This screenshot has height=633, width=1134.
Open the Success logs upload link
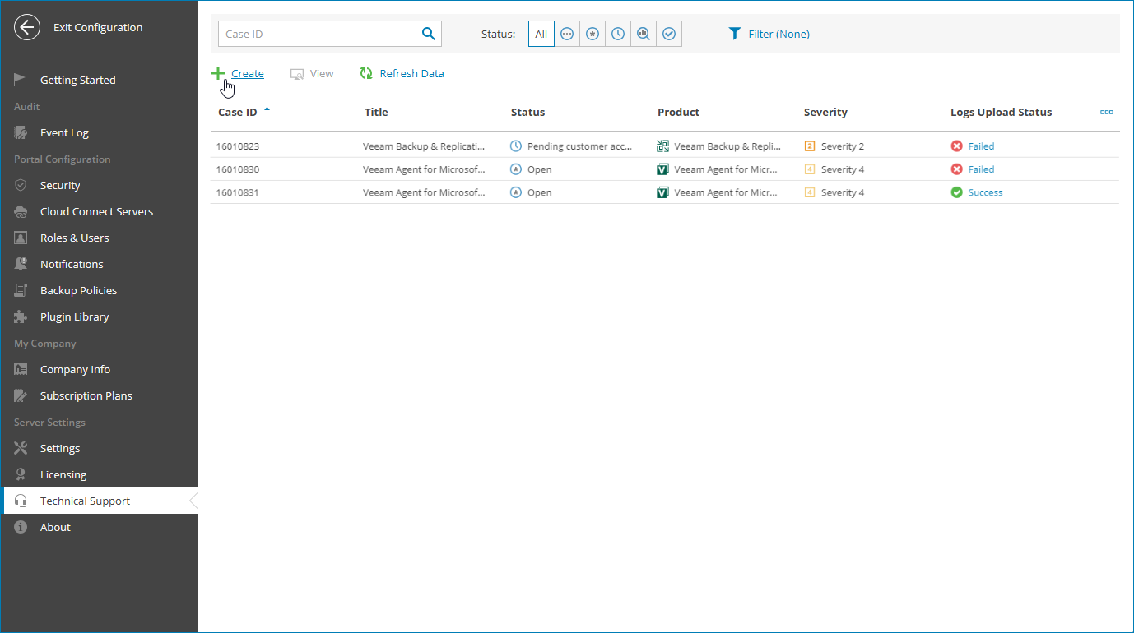(985, 192)
